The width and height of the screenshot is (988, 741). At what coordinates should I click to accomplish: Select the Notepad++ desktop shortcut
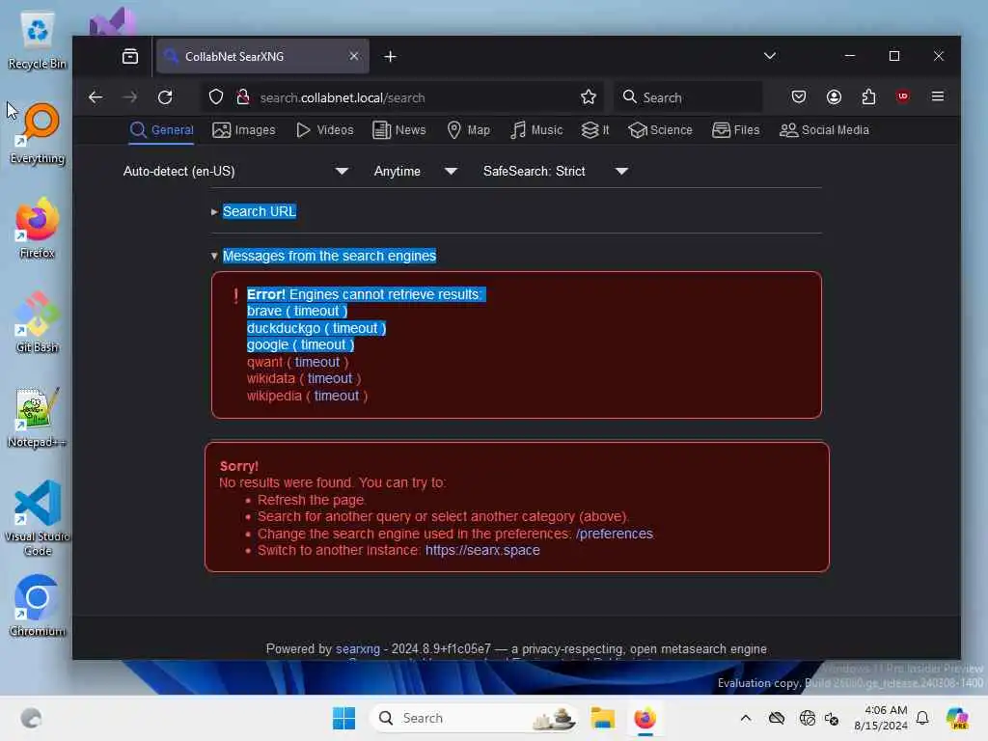38,417
